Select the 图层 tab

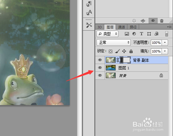110,27
